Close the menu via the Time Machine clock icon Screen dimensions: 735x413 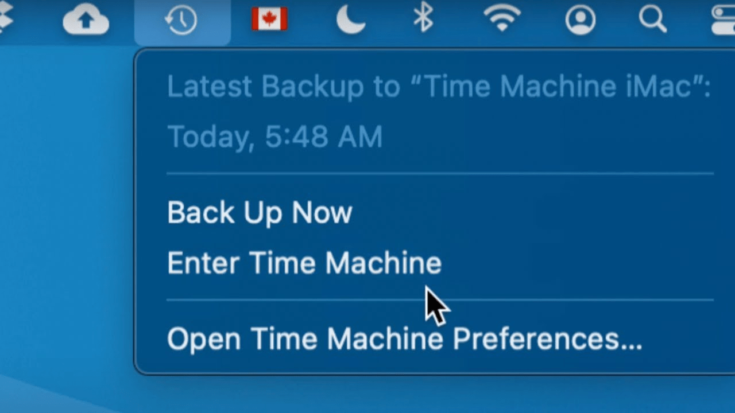[x=181, y=21]
